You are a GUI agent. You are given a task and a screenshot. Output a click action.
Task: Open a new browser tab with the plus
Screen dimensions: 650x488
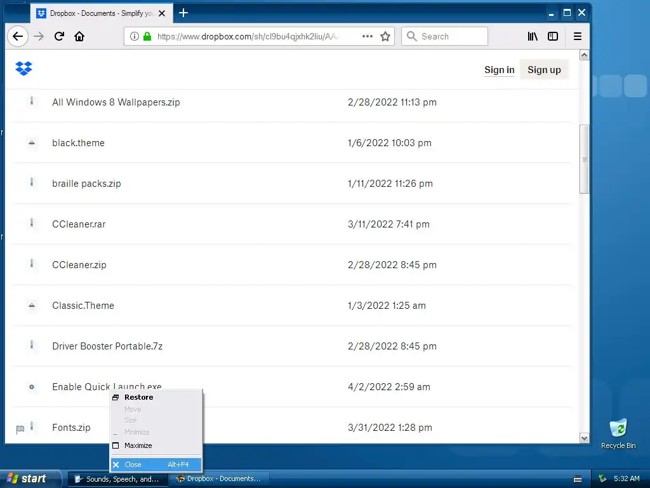183,13
